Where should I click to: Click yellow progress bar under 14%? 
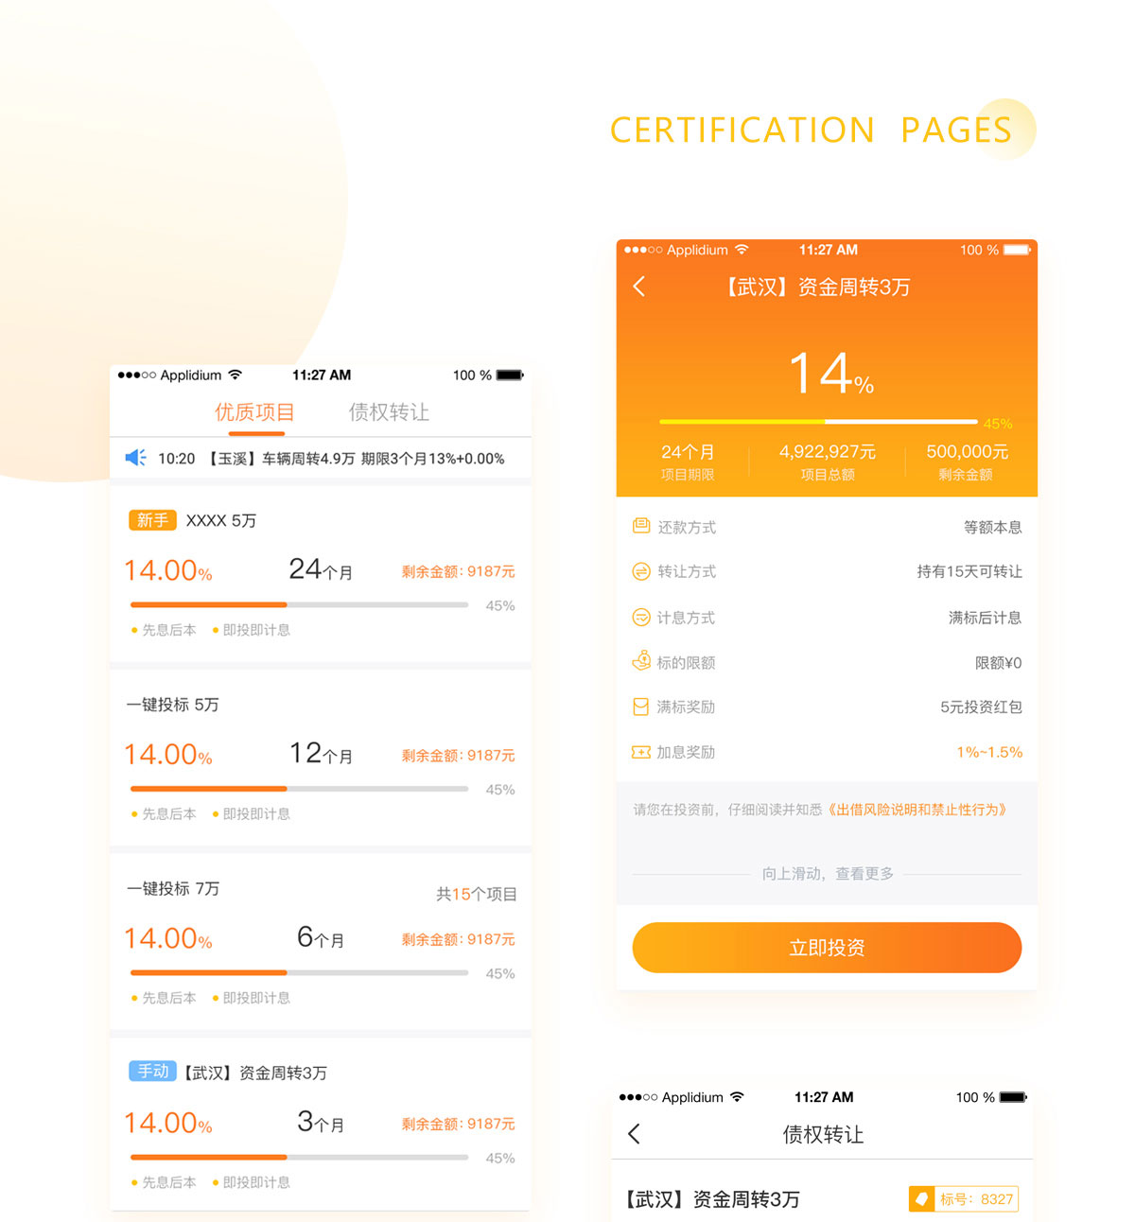[818, 422]
